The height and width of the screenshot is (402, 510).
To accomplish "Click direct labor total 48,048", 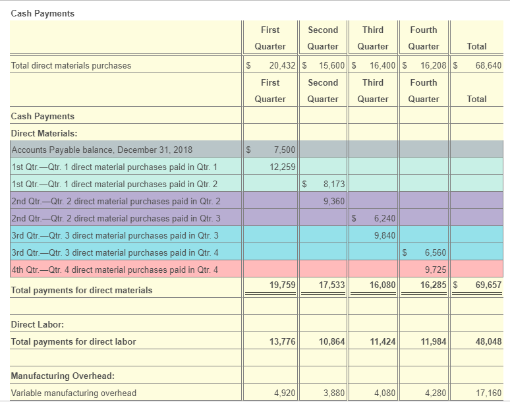I will pos(488,341).
